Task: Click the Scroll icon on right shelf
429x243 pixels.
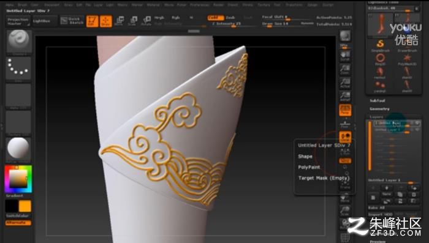Action: (344, 56)
